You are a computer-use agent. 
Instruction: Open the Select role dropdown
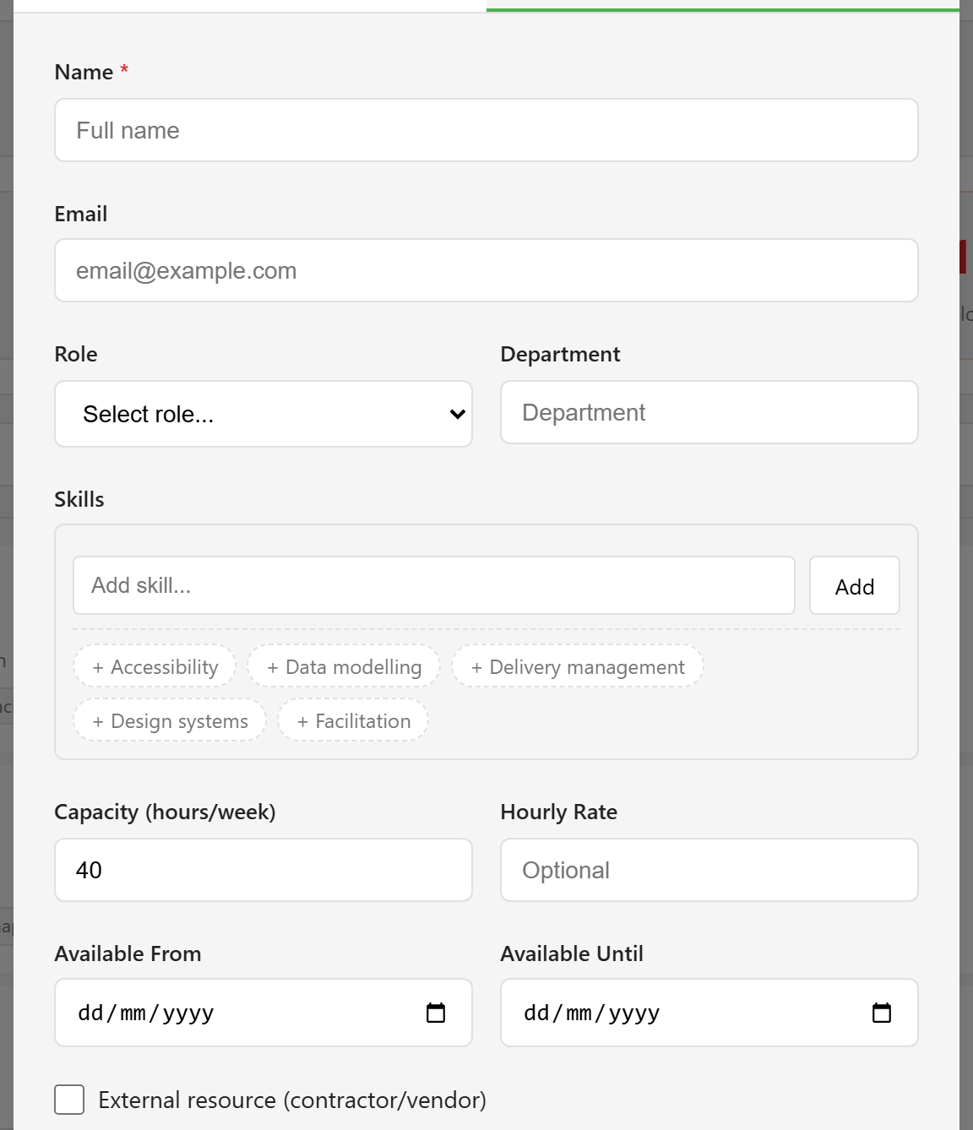click(x=263, y=414)
